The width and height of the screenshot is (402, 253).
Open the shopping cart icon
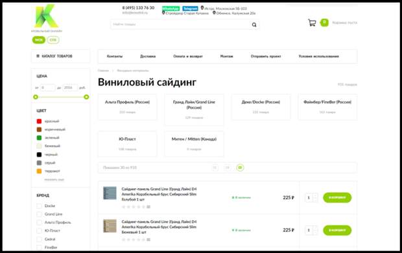[x=312, y=23]
